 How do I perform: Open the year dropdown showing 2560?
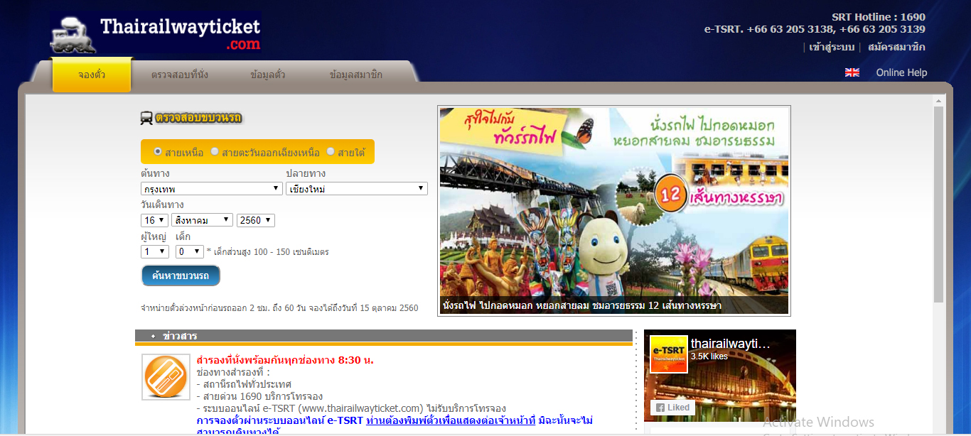pyautogui.click(x=255, y=220)
